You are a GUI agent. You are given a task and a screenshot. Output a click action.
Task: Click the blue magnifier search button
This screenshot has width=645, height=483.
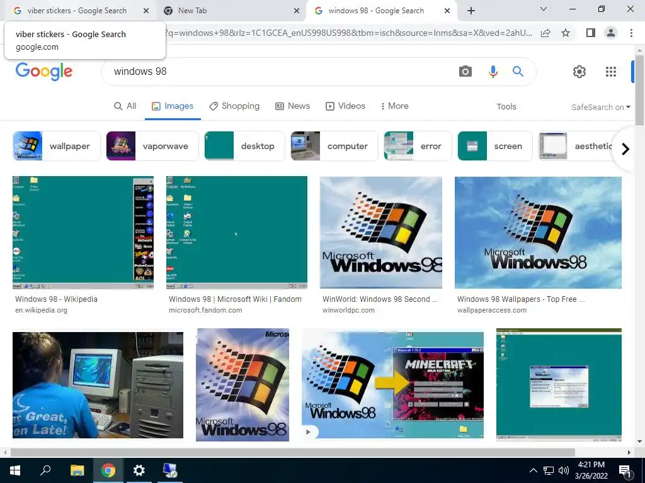[x=518, y=72]
